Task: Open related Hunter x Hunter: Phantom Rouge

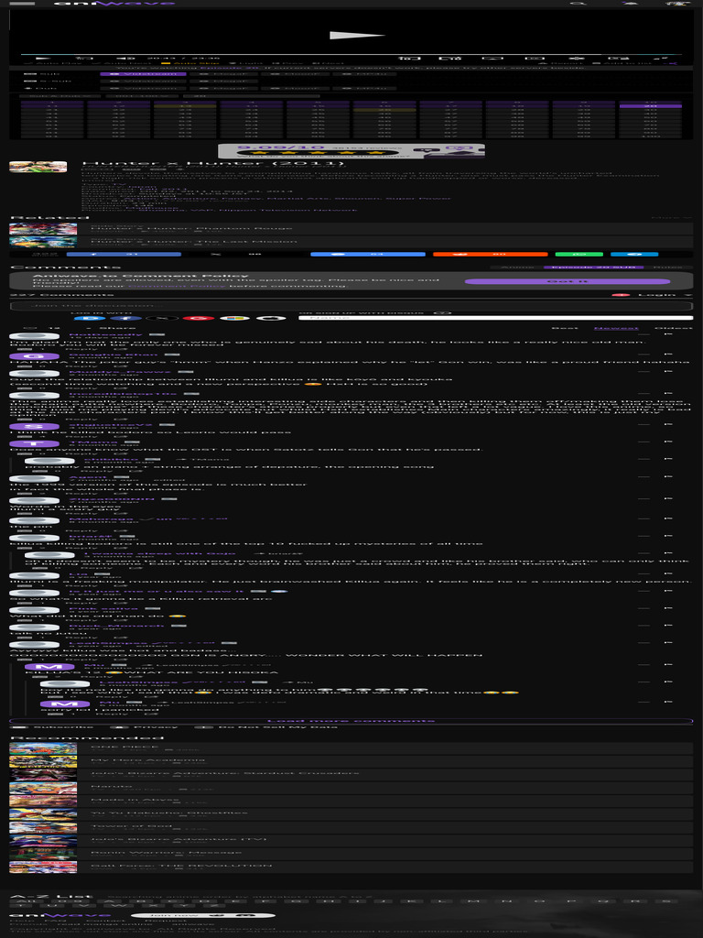Action: pos(351,228)
